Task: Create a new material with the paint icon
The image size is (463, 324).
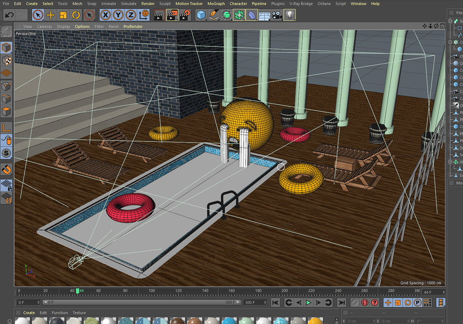Action: 213,15
